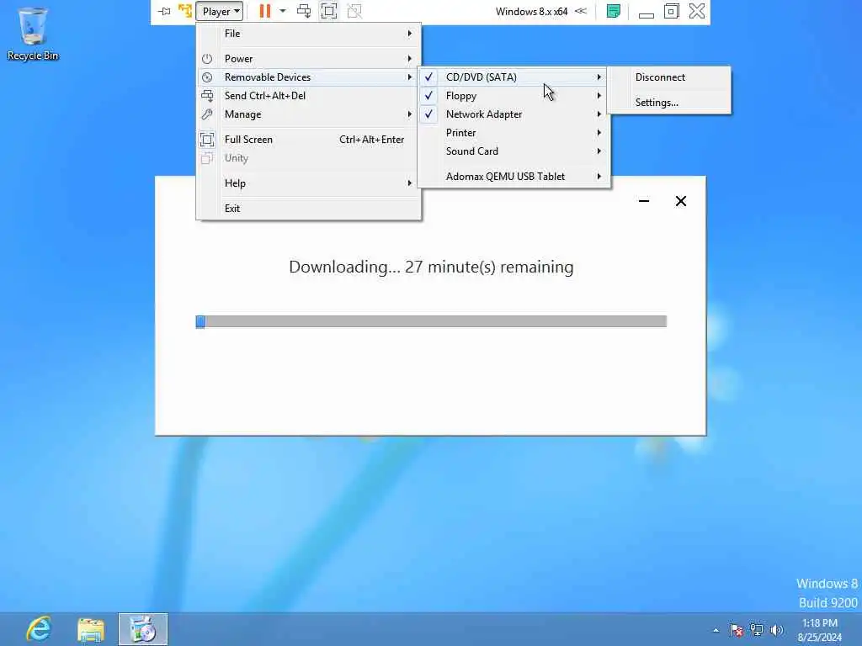
Task: Choose Send Ctrl+Alt+Del menu item
Action: point(309,96)
